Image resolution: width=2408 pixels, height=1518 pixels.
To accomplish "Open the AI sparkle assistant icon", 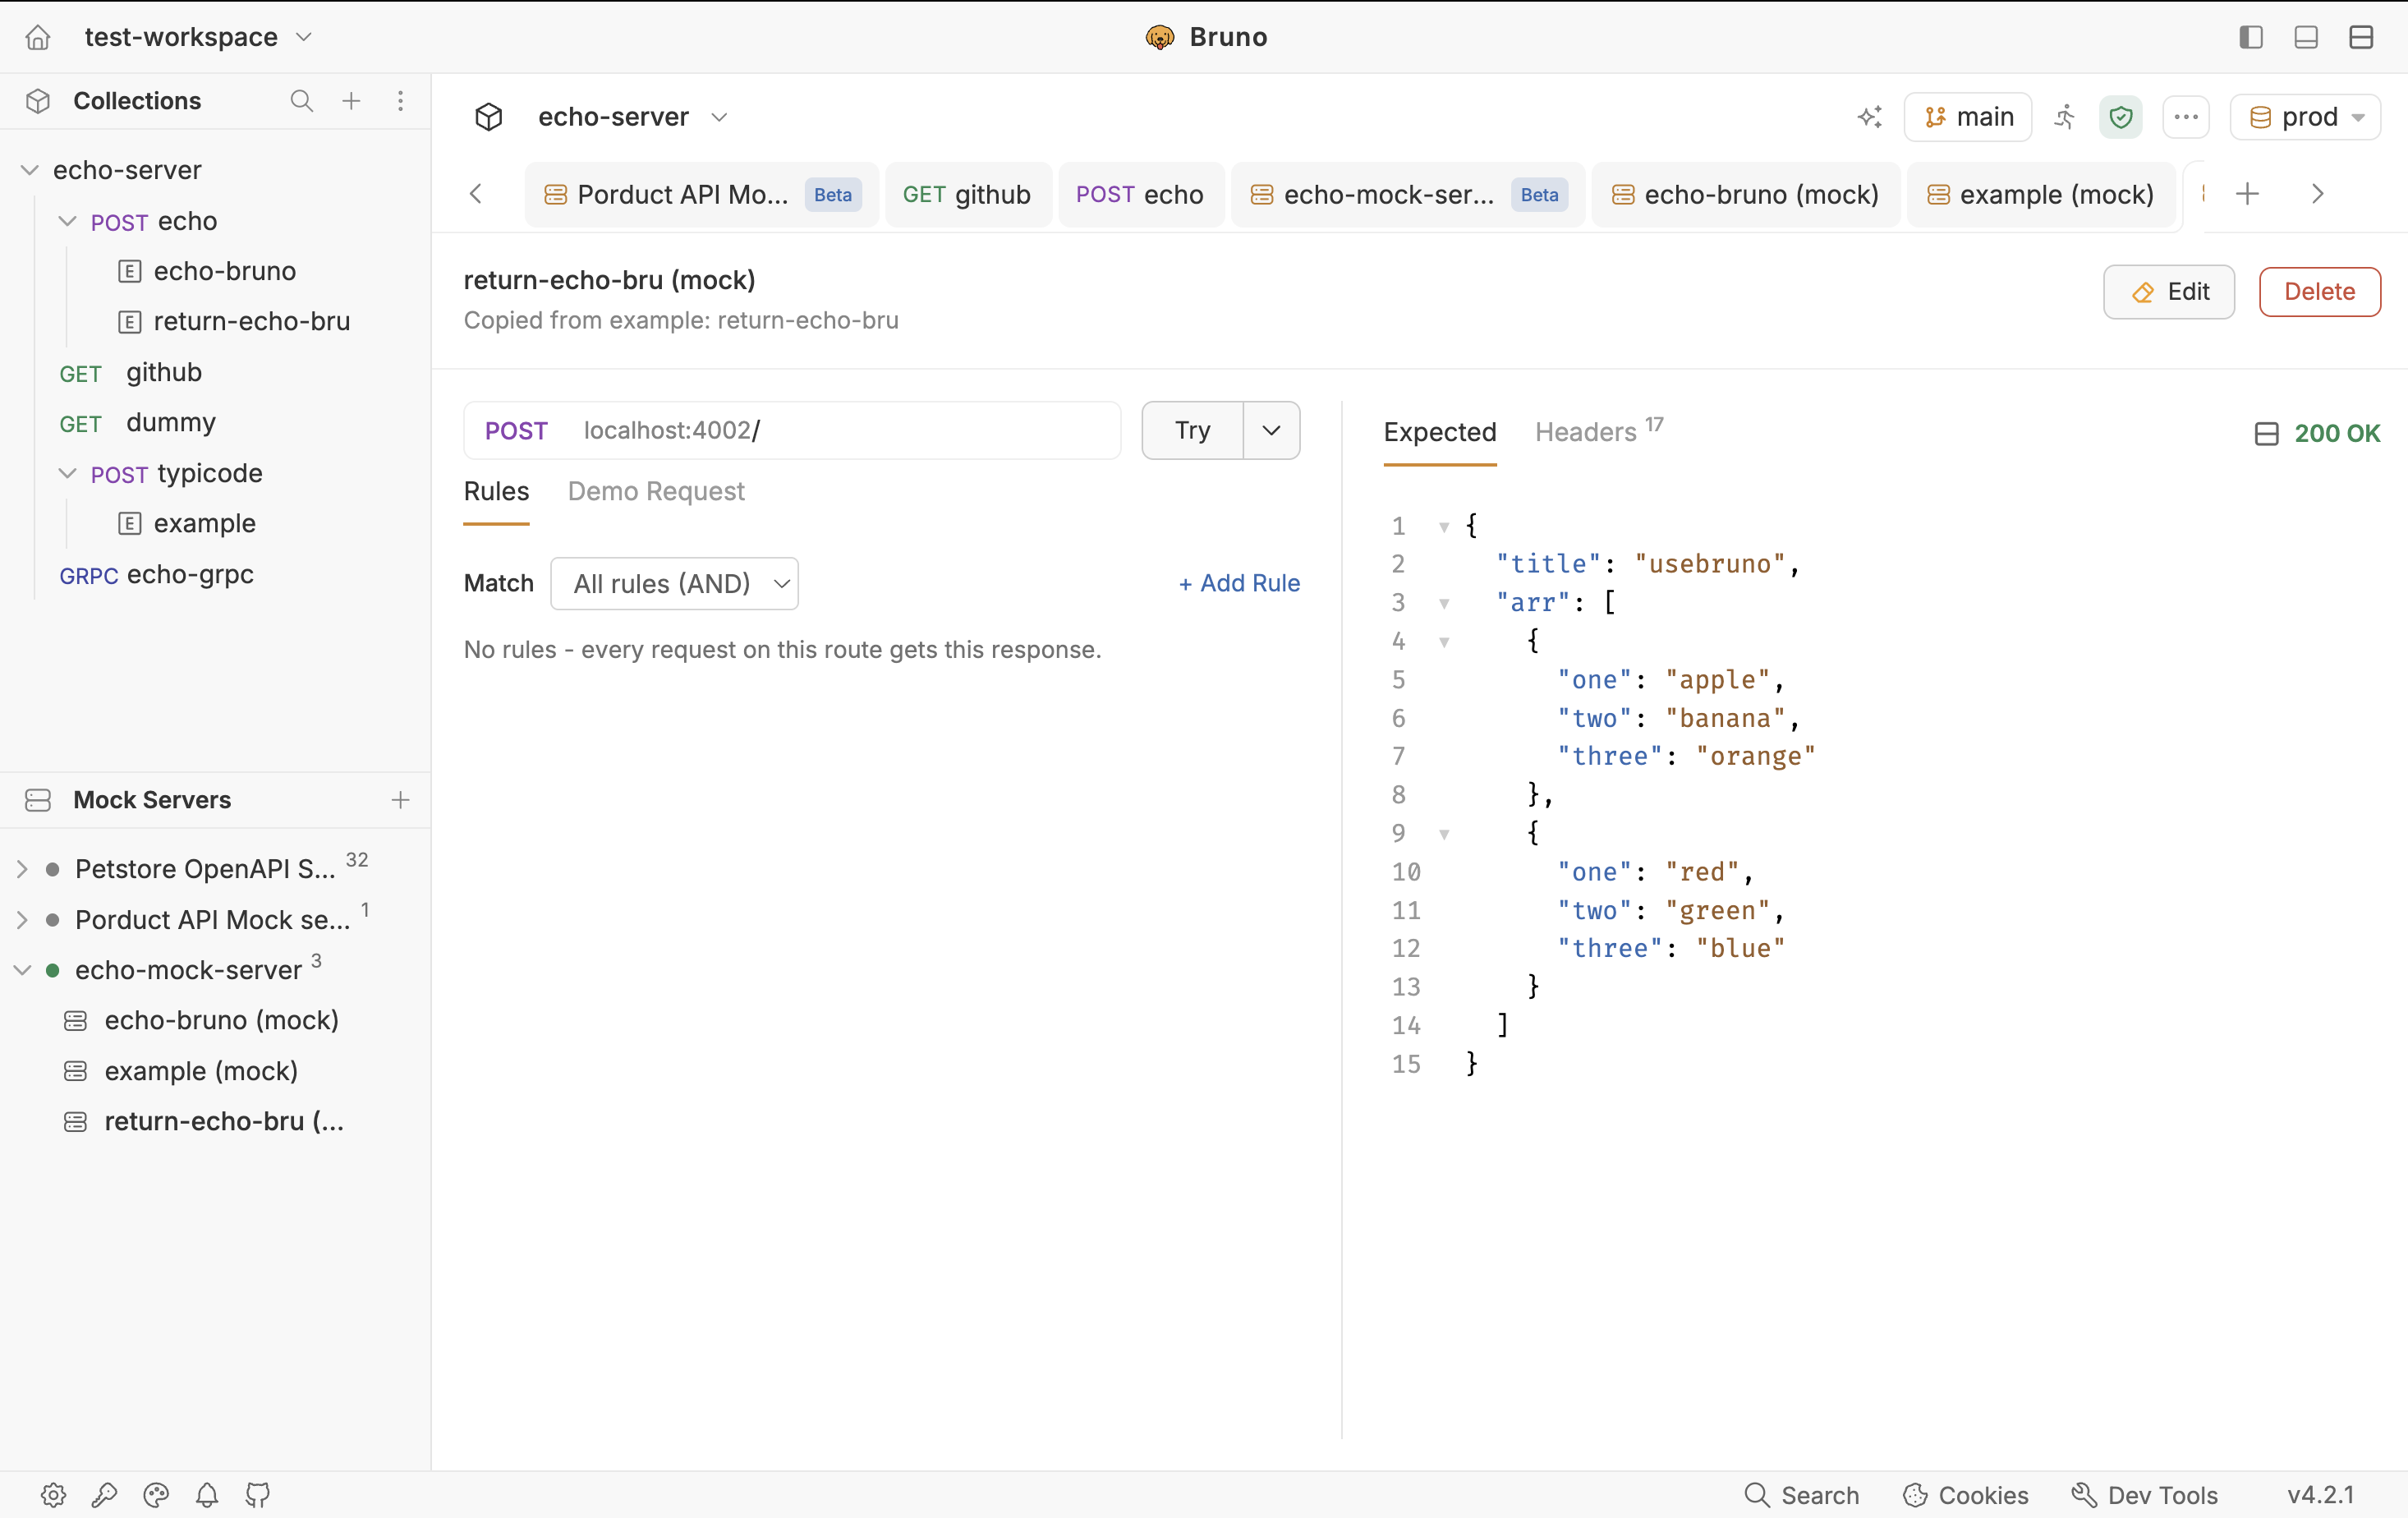I will tap(1869, 117).
